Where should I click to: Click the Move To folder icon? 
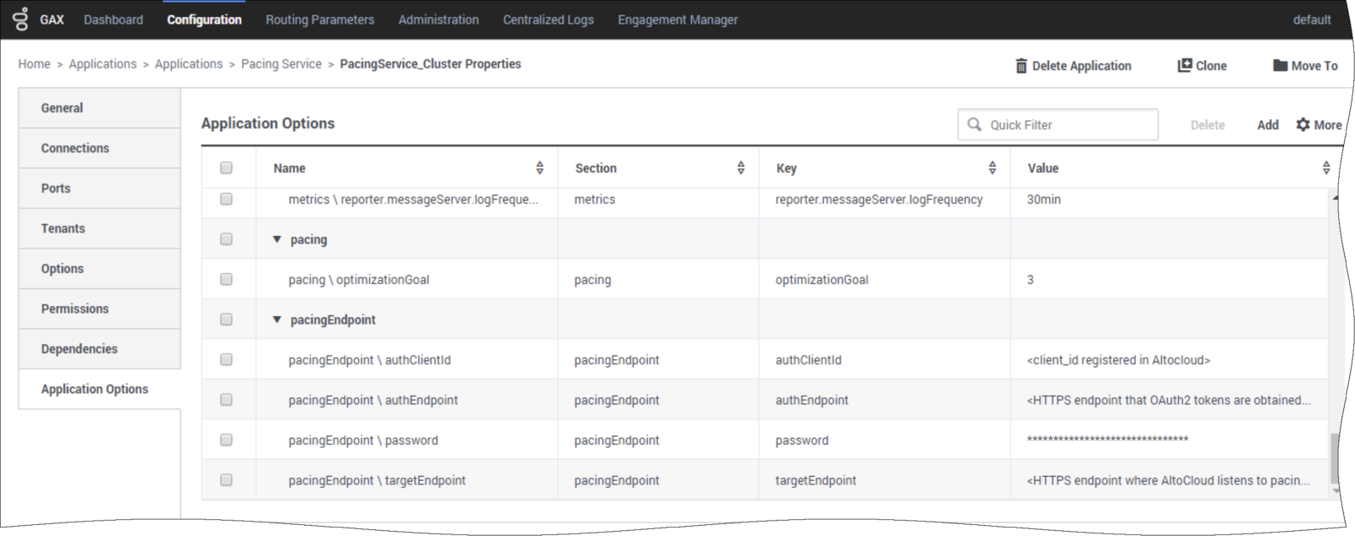coord(1280,66)
